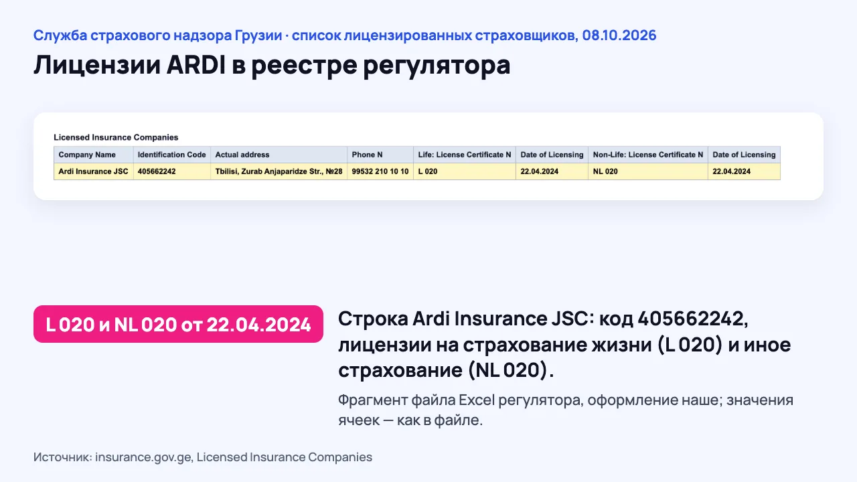Viewport: 857px width, 482px height.
Task: Click 'Date of Licensing' header next to Life column
Action: coord(552,155)
